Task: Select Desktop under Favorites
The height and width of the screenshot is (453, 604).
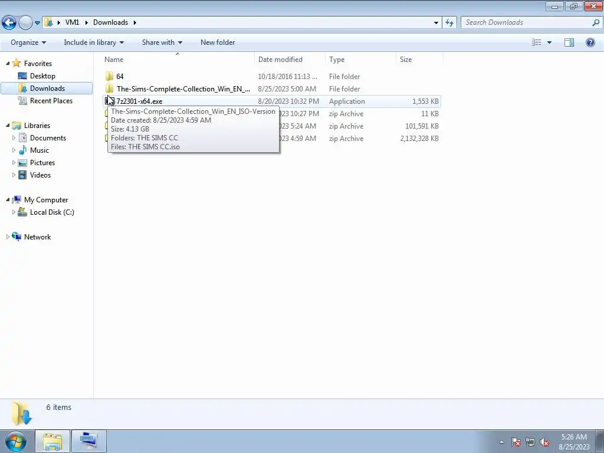Action: click(42, 76)
